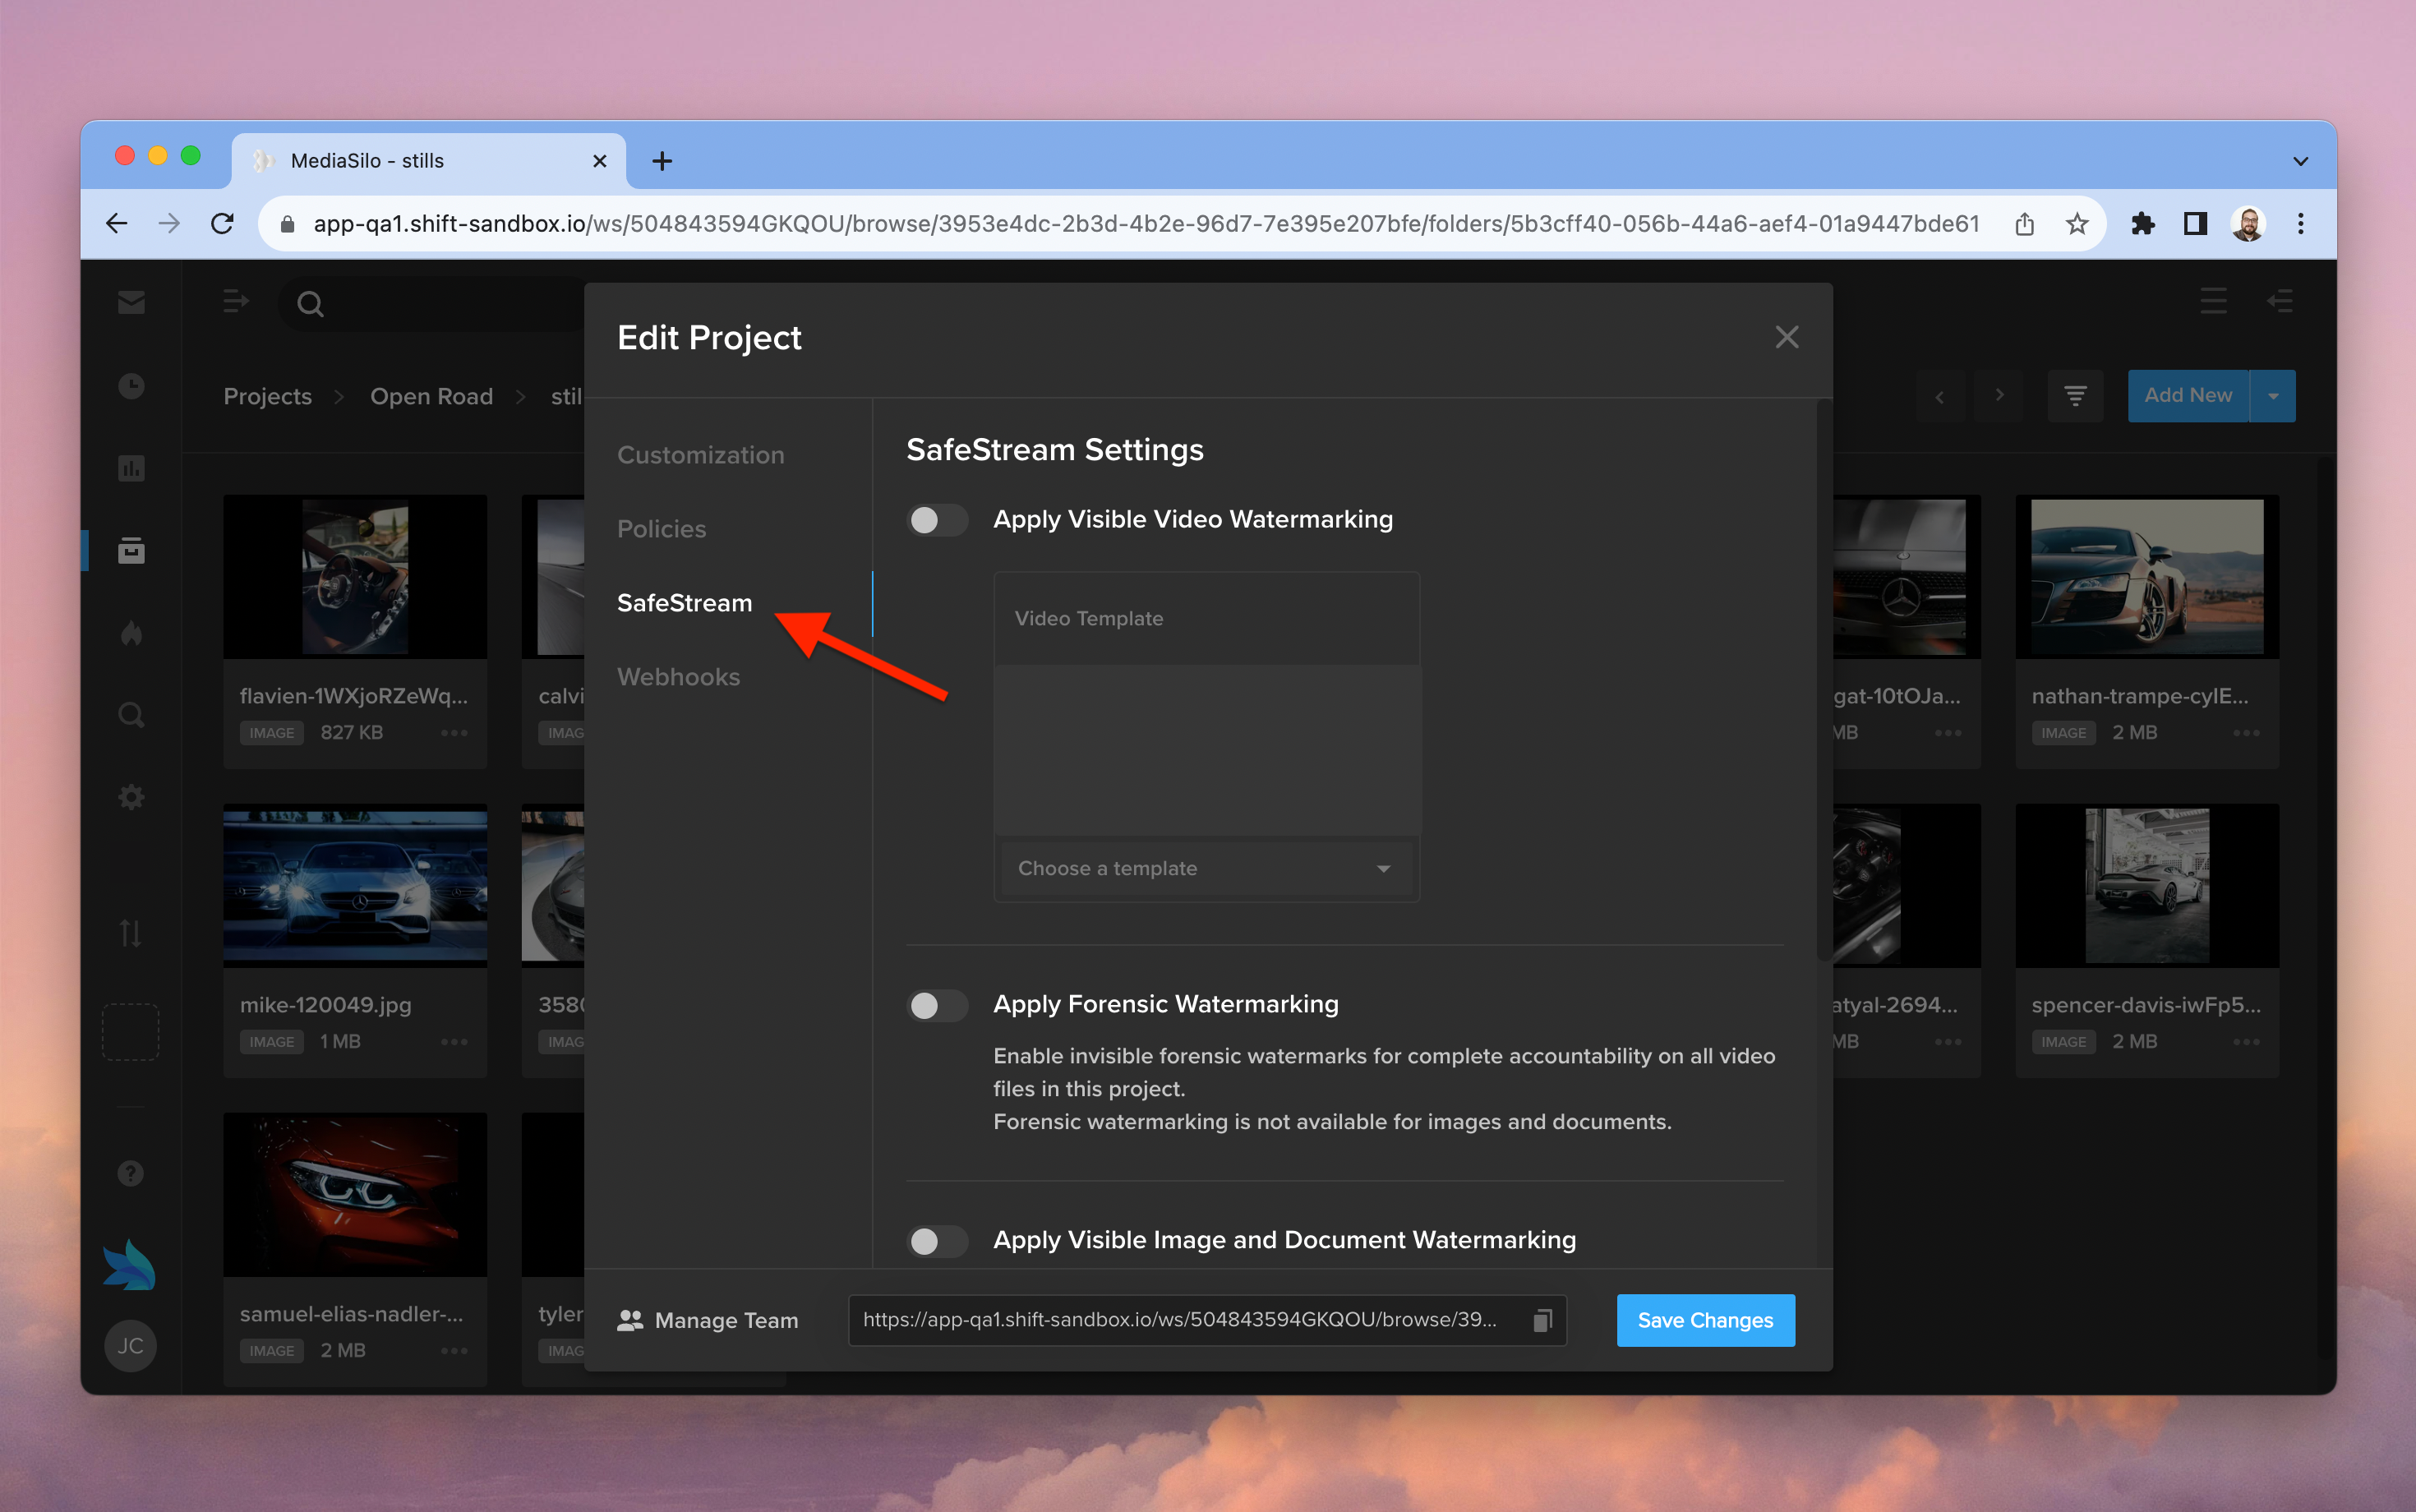Go to Open Road breadcrumb
The width and height of the screenshot is (2416, 1512).
coord(432,396)
